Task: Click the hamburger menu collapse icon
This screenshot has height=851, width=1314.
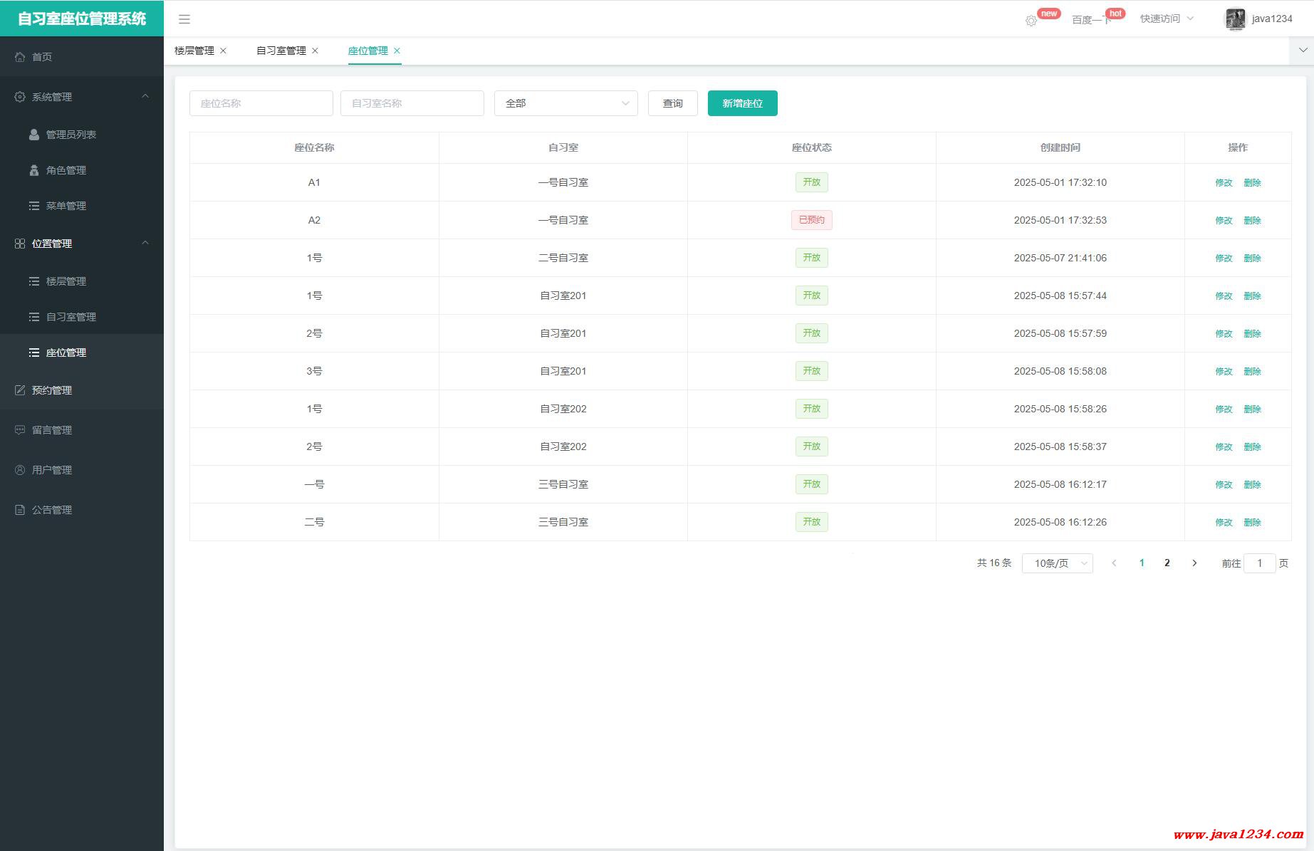Action: click(x=184, y=19)
